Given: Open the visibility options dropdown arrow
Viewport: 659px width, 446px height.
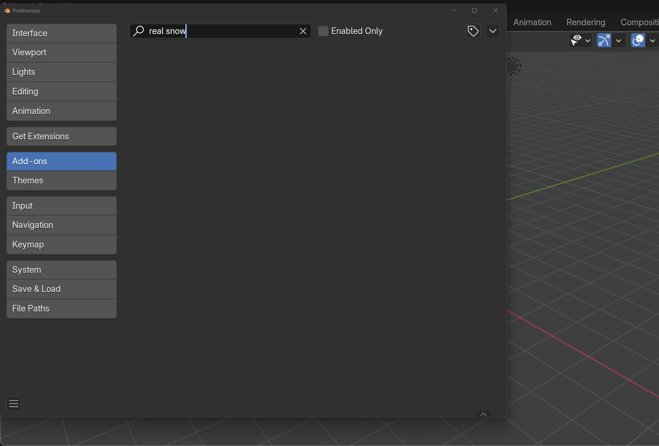Looking at the screenshot, I should pyautogui.click(x=588, y=41).
